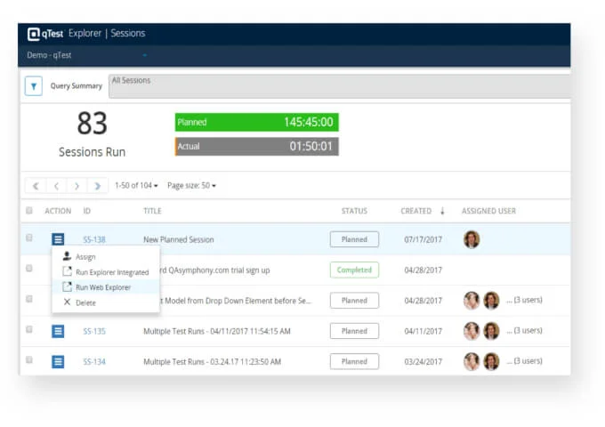Click second avatar in SS-134 row
This screenshot has height=427, width=605.
491,361
